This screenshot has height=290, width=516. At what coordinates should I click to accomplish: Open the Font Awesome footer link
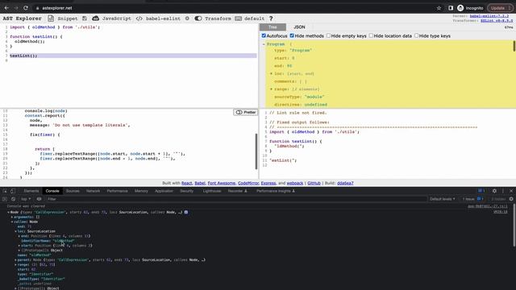[x=222, y=183]
